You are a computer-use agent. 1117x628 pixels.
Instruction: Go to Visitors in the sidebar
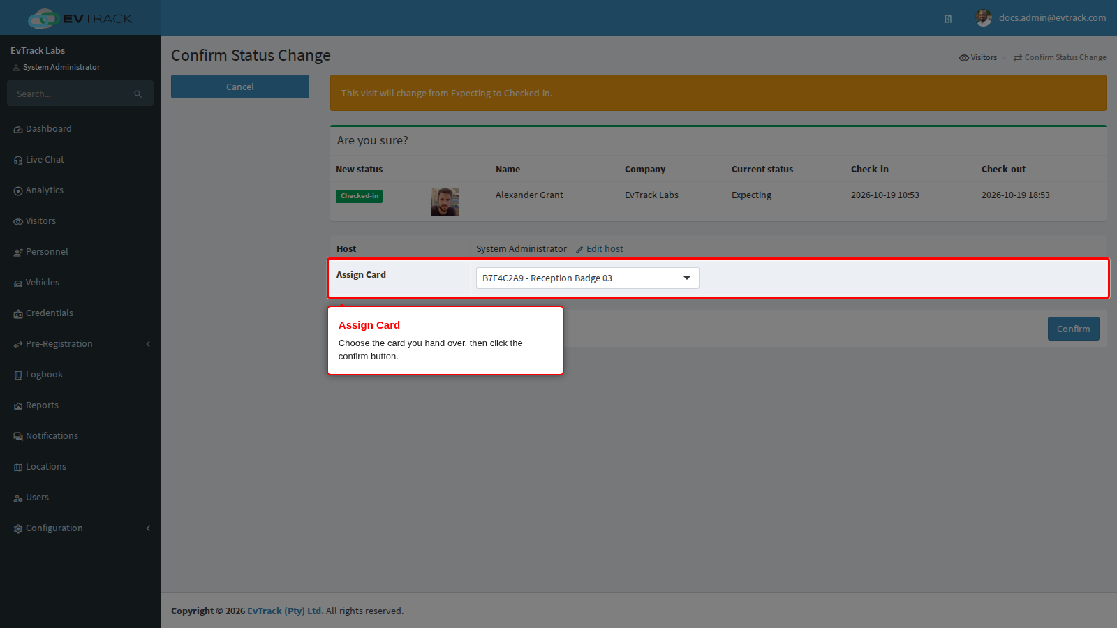80,221
